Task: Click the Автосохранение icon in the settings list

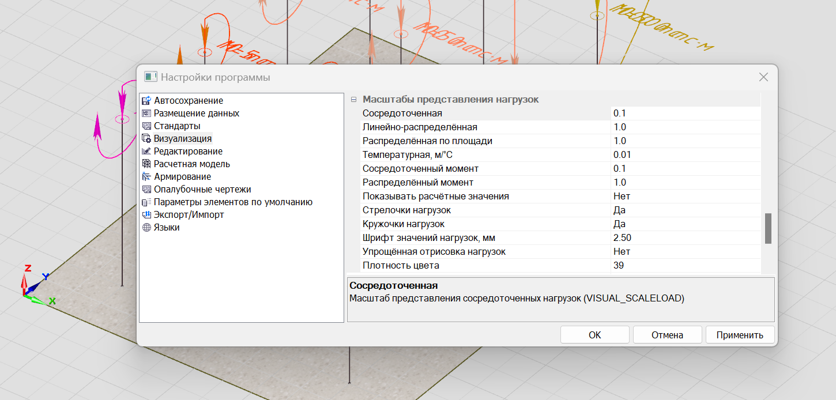Action: pyautogui.click(x=146, y=100)
